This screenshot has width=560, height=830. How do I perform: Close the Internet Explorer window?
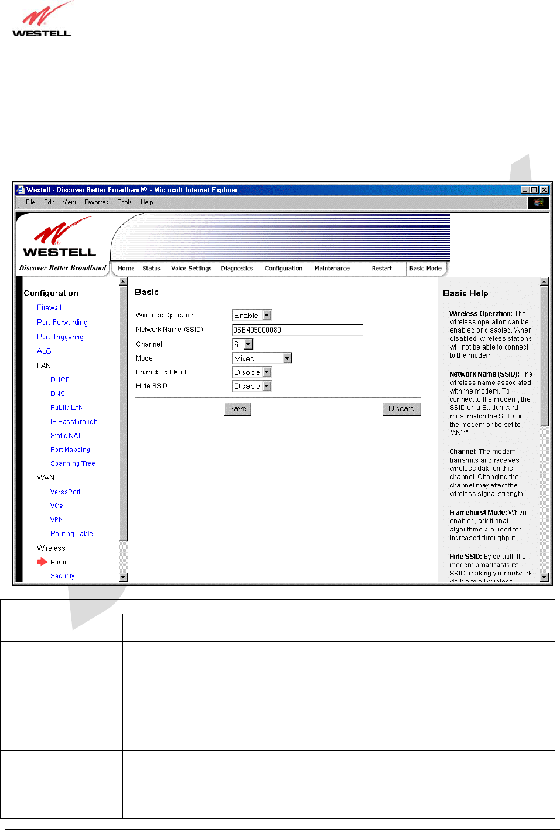544,190
